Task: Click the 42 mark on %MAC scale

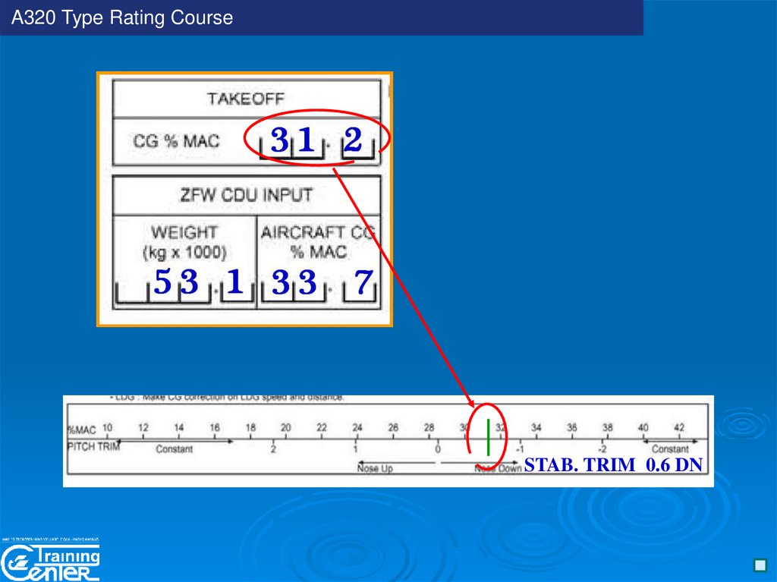Action: (679, 427)
